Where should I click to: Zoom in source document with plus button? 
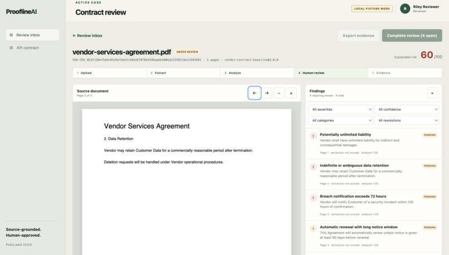[291, 93]
